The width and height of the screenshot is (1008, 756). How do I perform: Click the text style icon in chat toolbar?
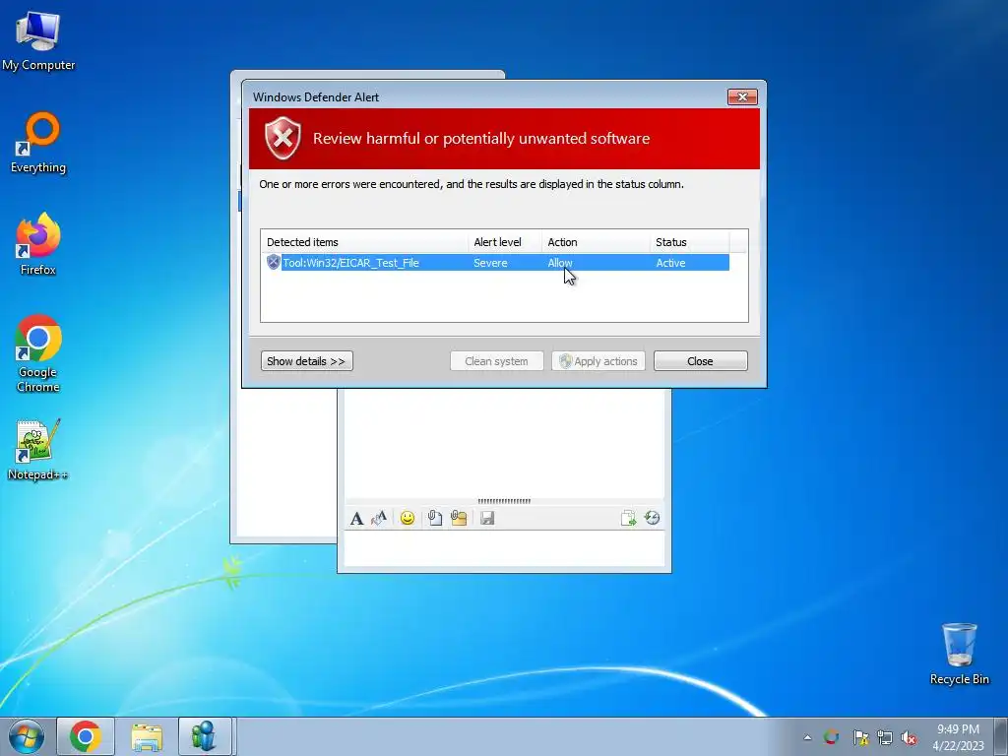tap(379, 518)
